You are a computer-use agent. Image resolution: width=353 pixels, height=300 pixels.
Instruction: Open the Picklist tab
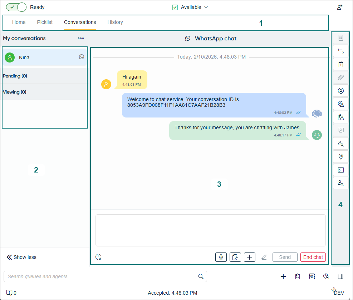point(45,22)
